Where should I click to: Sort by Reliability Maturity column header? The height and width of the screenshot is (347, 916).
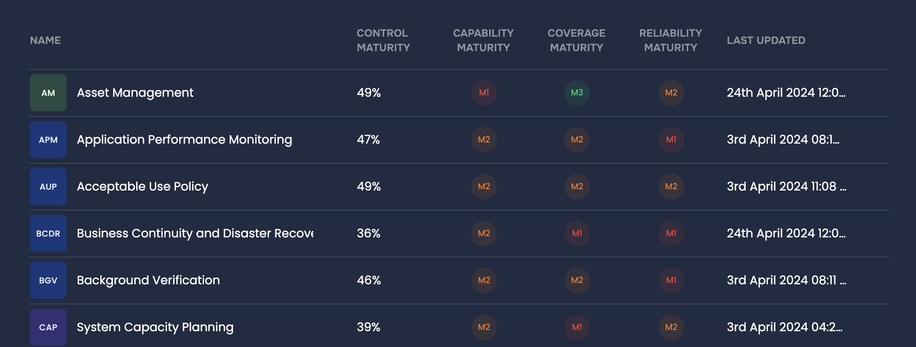click(x=670, y=40)
